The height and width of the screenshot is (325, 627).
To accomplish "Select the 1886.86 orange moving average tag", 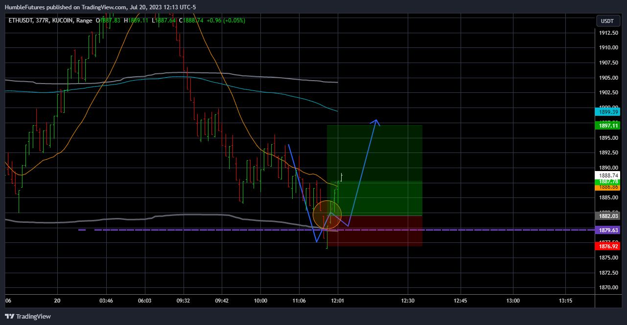I will 607,187.
